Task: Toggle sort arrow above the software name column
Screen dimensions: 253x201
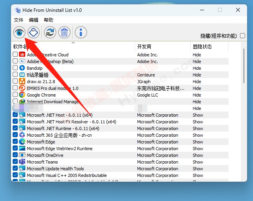Action: coord(73,43)
